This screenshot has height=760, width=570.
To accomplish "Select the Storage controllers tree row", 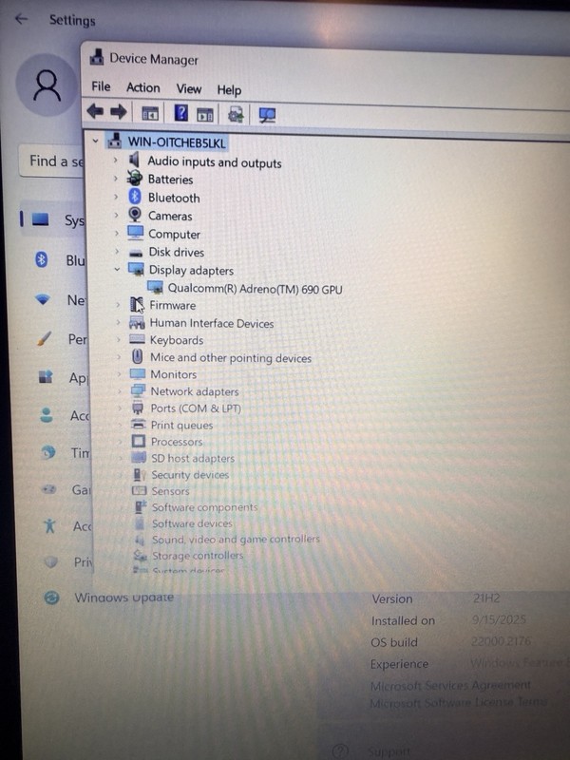I will click(x=198, y=556).
